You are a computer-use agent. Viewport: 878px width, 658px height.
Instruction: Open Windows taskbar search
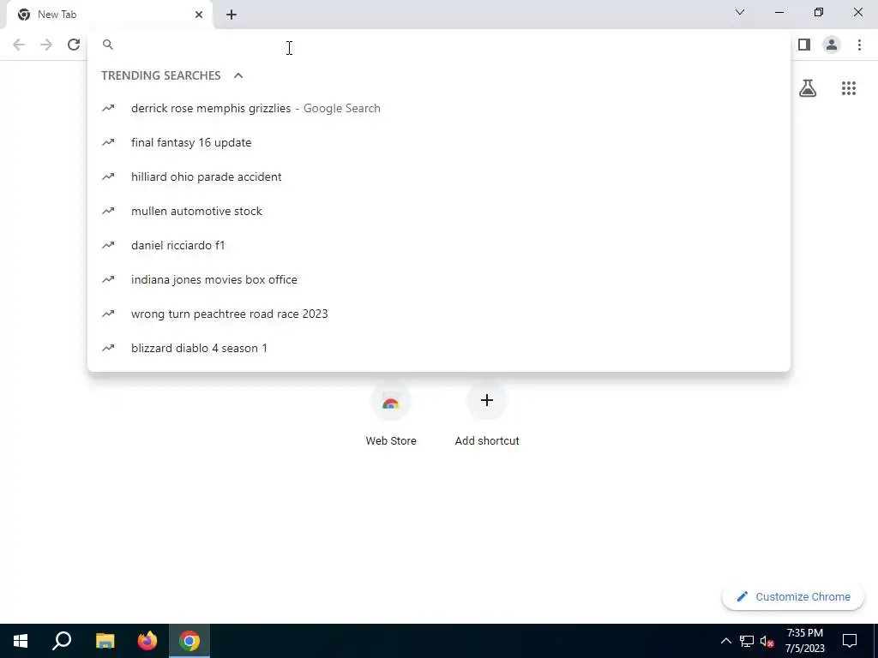[62, 641]
